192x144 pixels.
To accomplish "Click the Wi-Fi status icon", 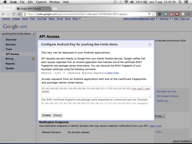I will (126, 2).
